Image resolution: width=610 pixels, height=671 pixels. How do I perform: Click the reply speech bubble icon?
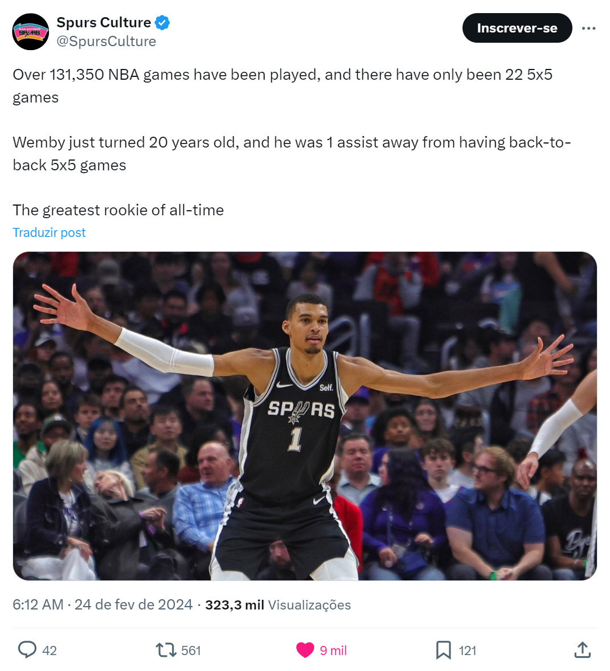click(x=27, y=650)
